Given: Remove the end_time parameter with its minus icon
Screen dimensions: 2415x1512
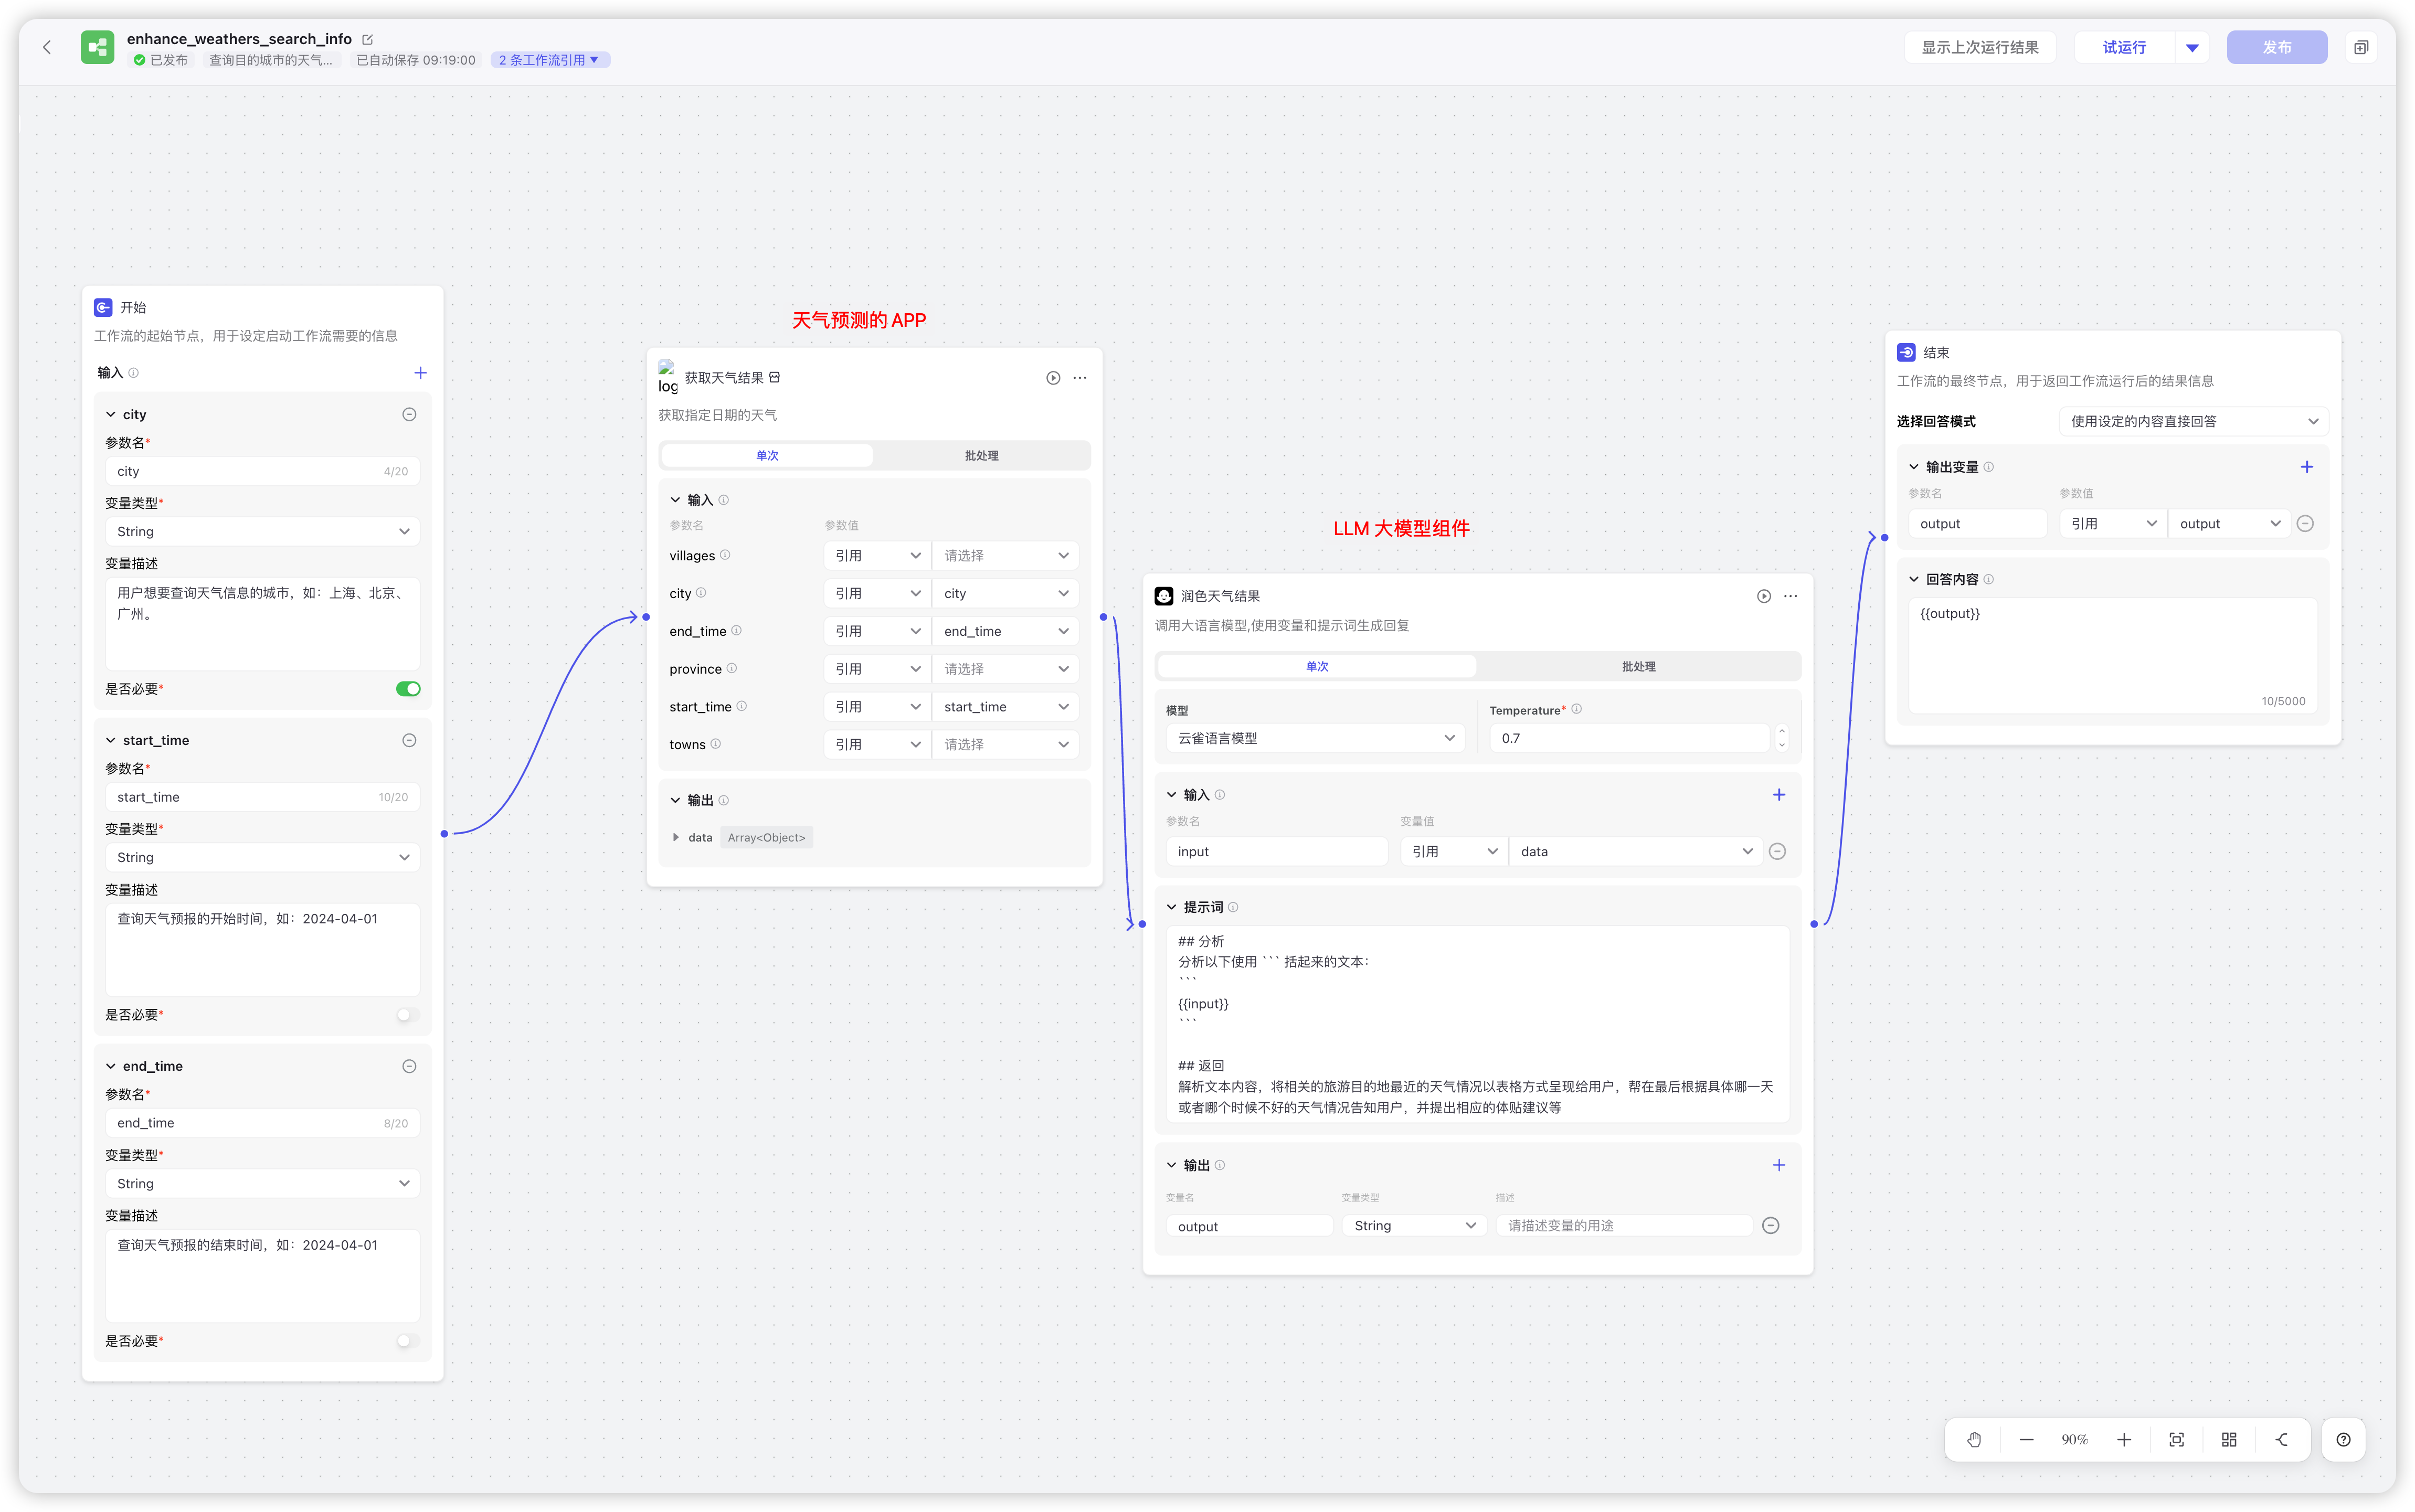Looking at the screenshot, I should click(x=409, y=1066).
